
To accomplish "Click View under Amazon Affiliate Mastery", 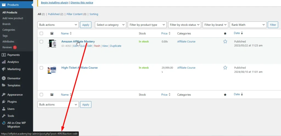I will pos(105,46).
